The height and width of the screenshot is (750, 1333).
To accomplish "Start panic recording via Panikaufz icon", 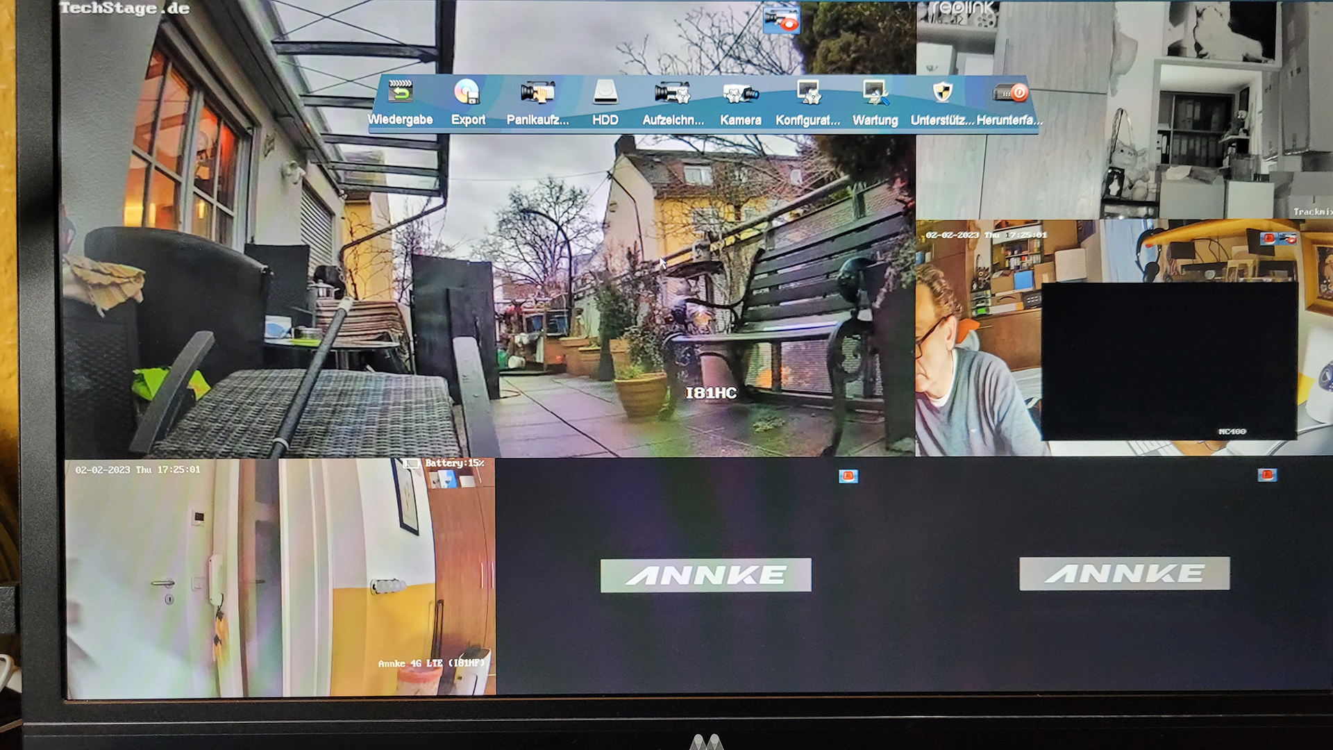I will pyautogui.click(x=537, y=93).
